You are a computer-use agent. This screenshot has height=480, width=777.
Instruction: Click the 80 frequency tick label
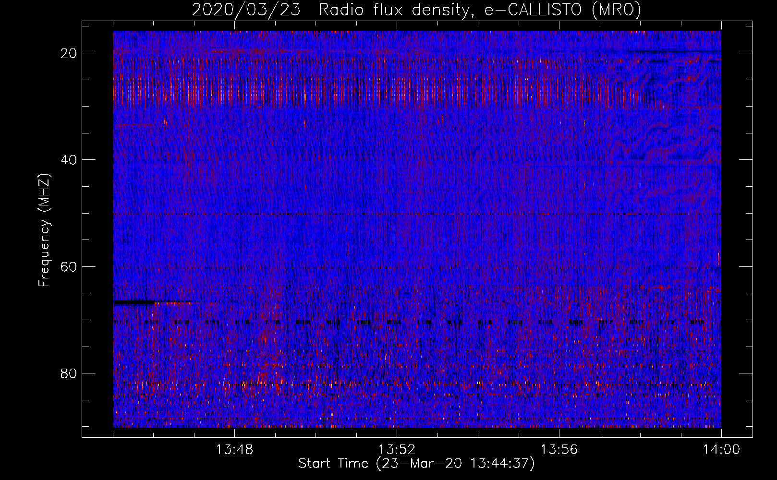[69, 373]
